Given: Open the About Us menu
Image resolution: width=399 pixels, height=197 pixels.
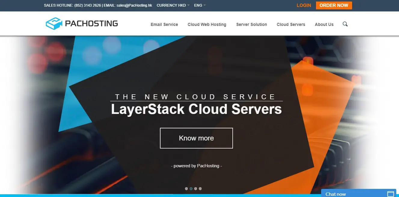Looking at the screenshot, I should (x=324, y=24).
